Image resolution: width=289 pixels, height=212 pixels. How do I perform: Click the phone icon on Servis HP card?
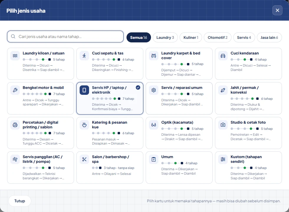[x=84, y=90]
